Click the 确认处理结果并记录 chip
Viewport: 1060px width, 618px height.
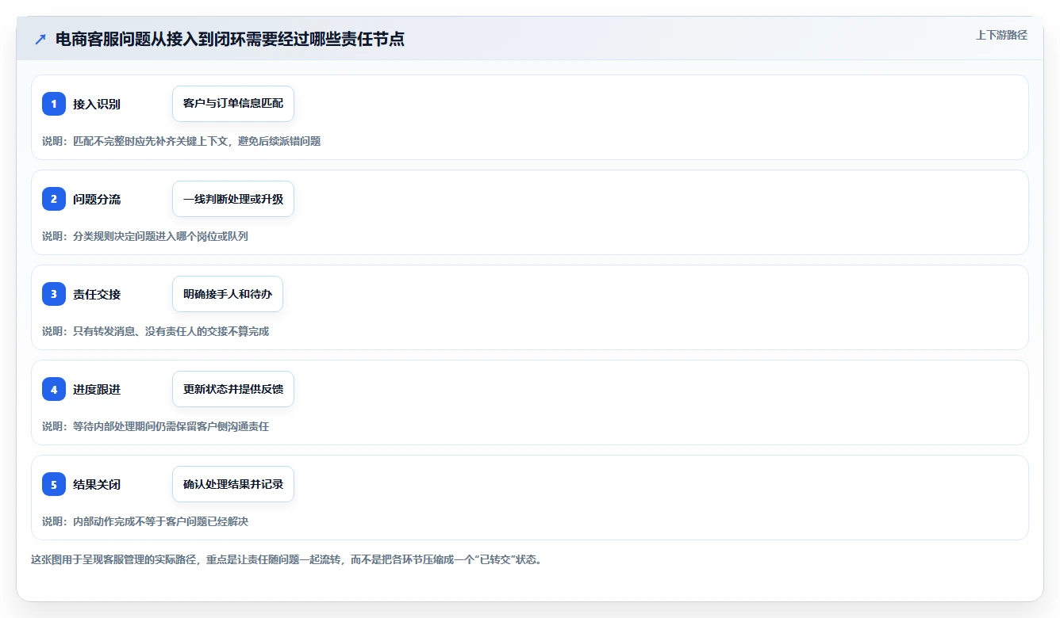(233, 484)
